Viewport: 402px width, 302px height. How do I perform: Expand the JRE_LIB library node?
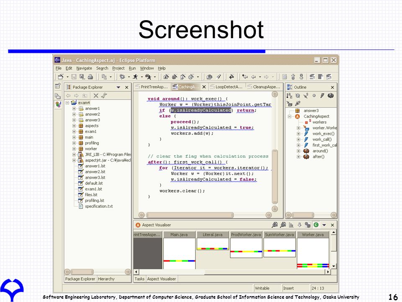(74, 155)
